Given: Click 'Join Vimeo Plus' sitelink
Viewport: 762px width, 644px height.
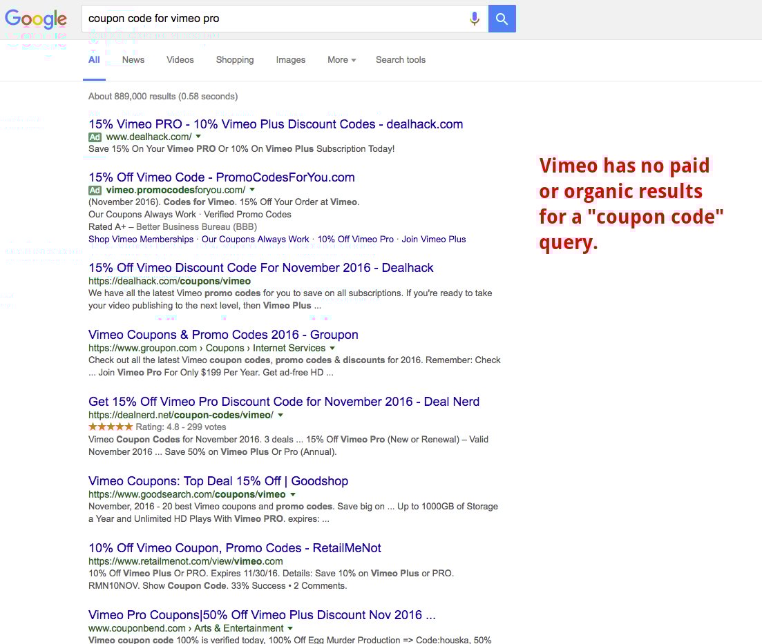Looking at the screenshot, I should click(x=433, y=240).
